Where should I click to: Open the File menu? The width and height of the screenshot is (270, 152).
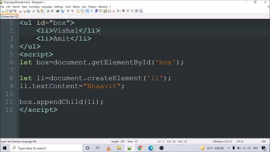pyautogui.click(x=3, y=7)
